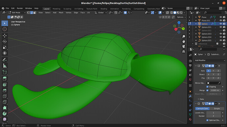Toggle the references collection exclude checkbox

217,44
